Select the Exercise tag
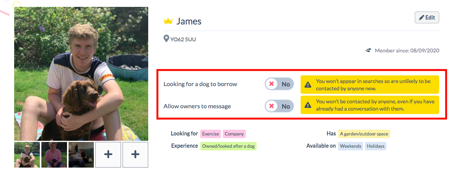 [x=211, y=134]
